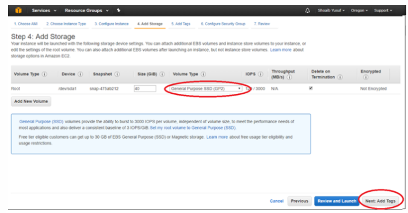Open General Purpose SSD (GP2) volume type dropdown

pyautogui.click(x=205, y=89)
